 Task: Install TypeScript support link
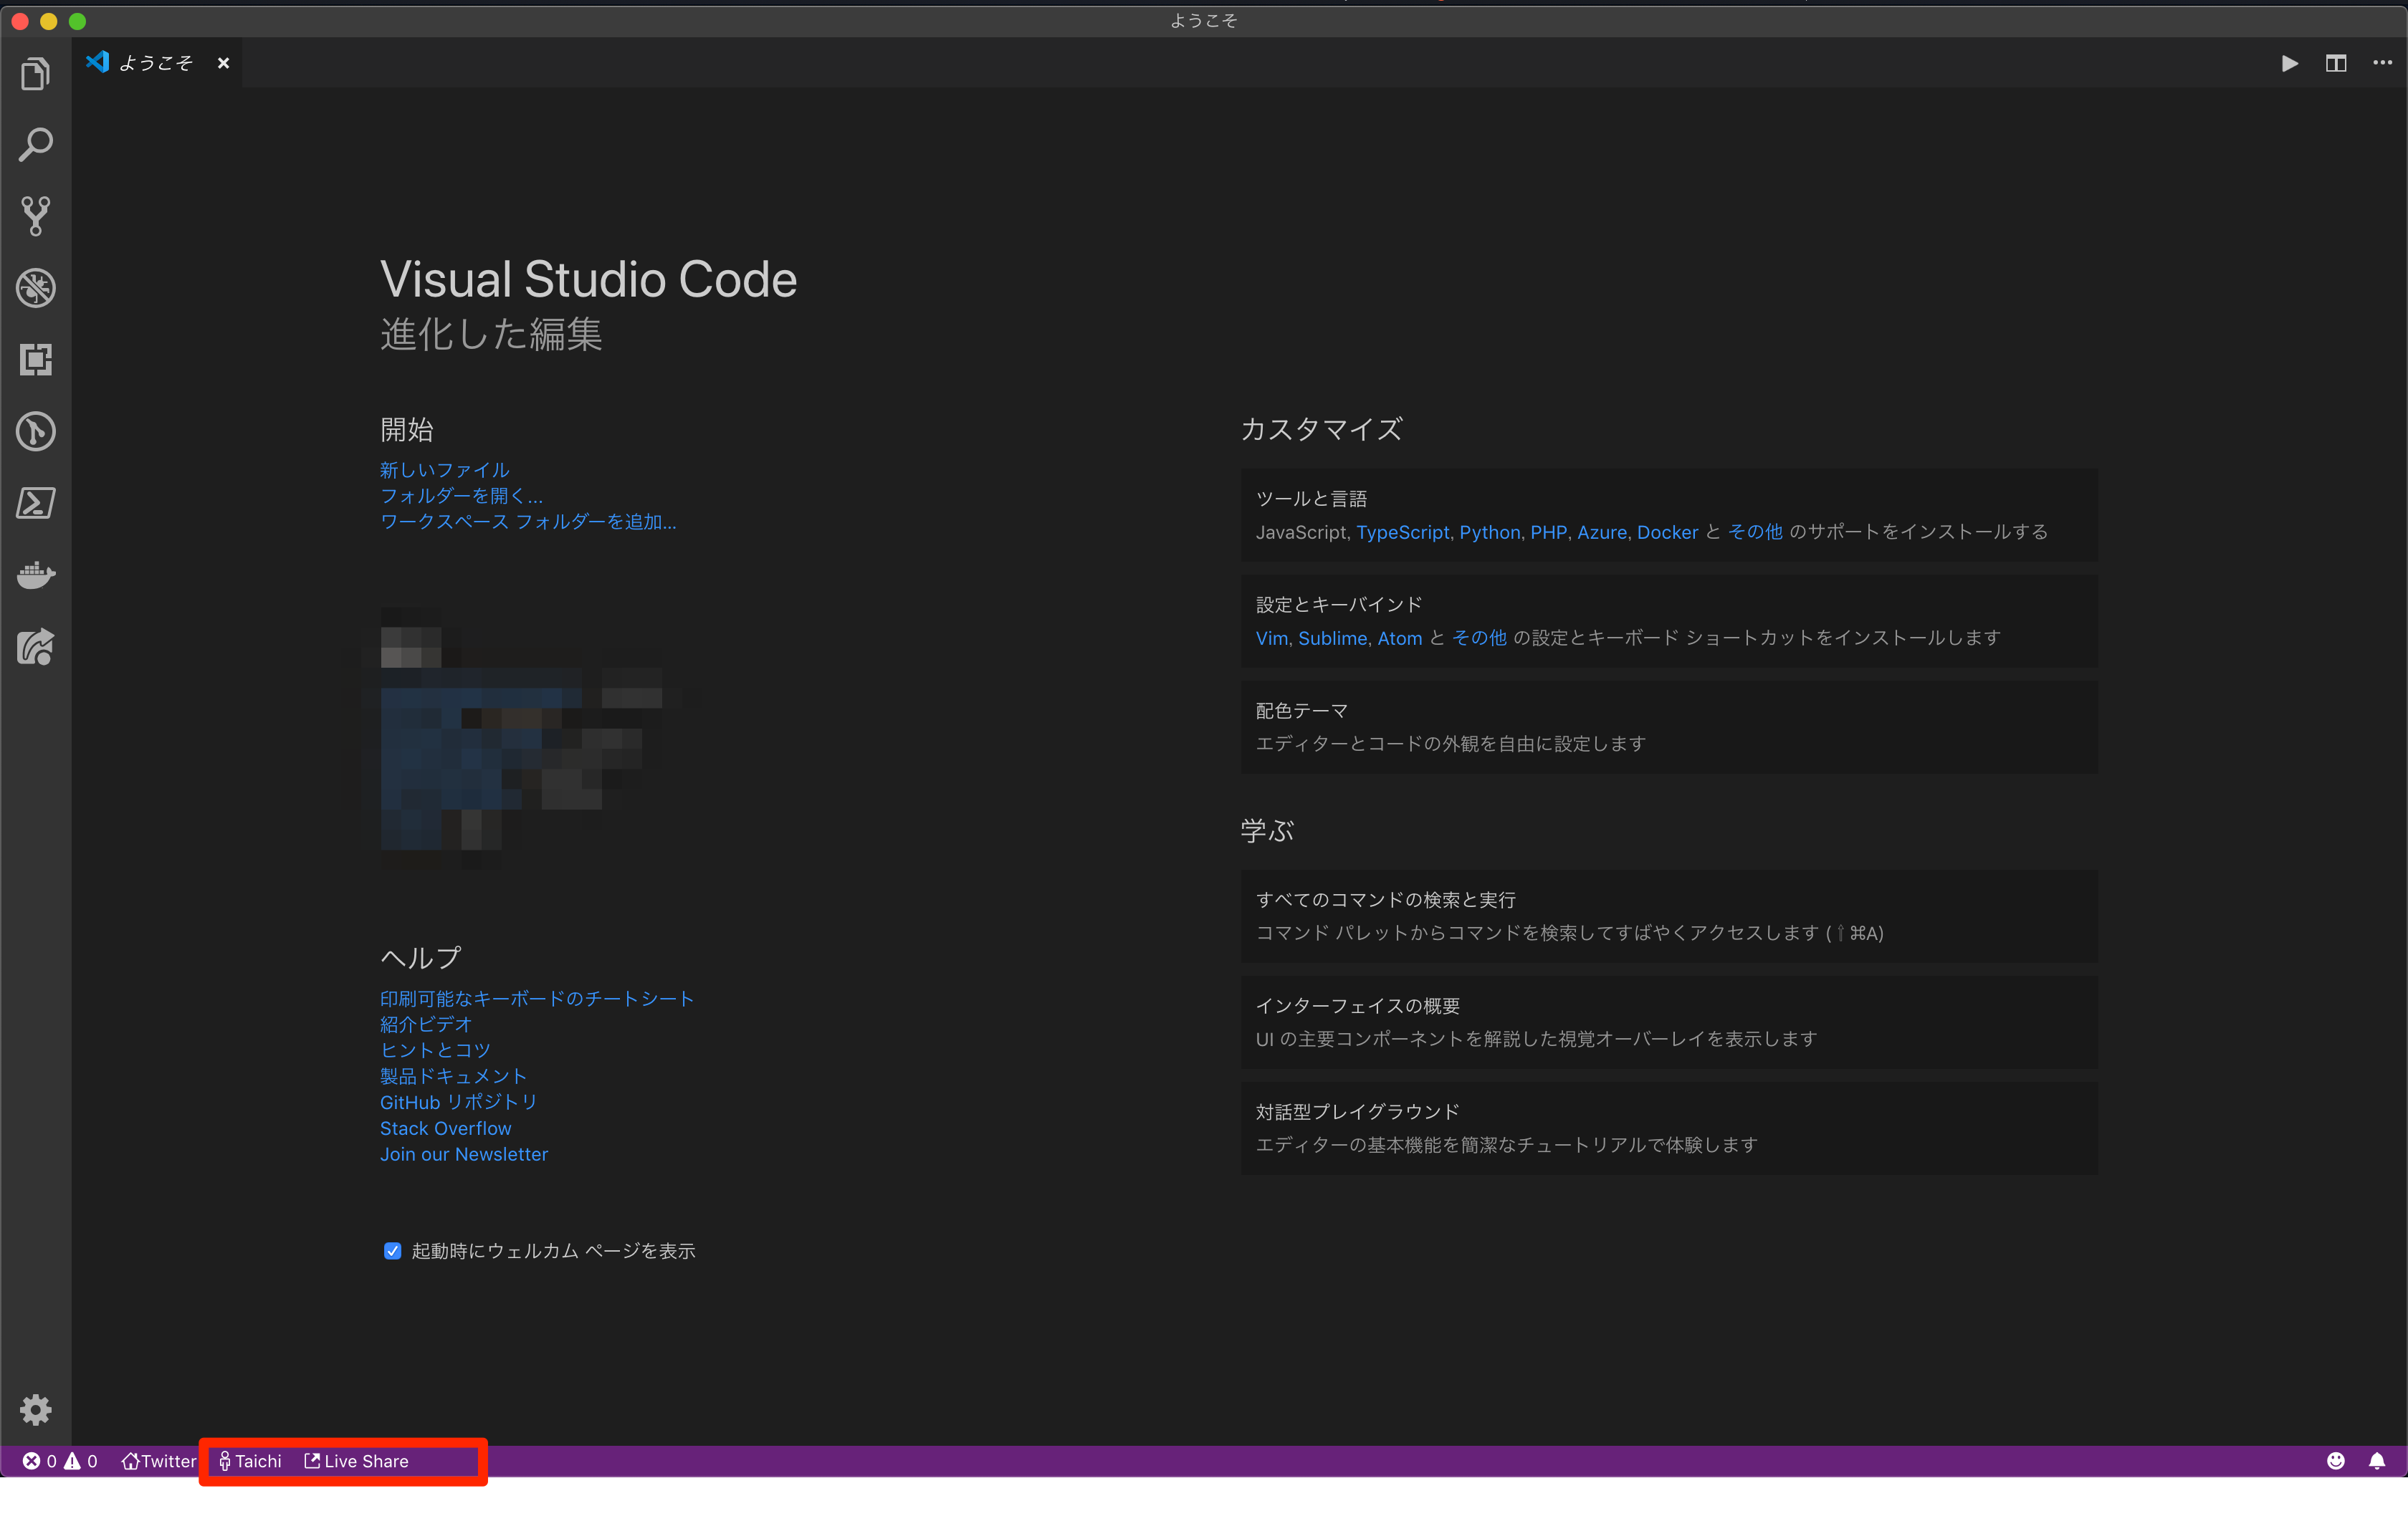1402,532
